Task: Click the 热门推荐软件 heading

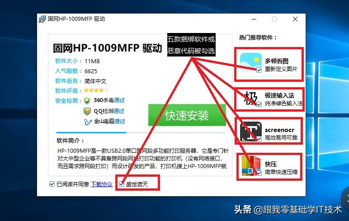Action: coord(258,38)
